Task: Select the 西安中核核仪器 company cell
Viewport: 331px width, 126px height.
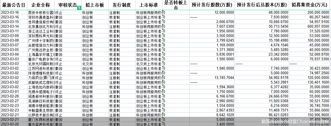Action: (x=41, y=13)
